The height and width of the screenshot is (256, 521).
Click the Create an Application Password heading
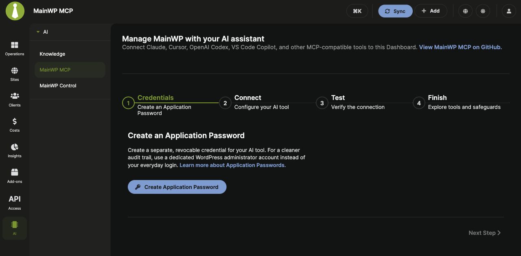186,135
